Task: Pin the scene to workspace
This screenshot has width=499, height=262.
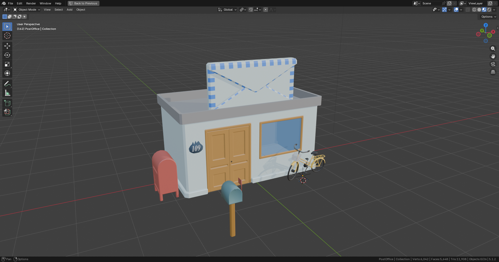Action: click(444, 3)
